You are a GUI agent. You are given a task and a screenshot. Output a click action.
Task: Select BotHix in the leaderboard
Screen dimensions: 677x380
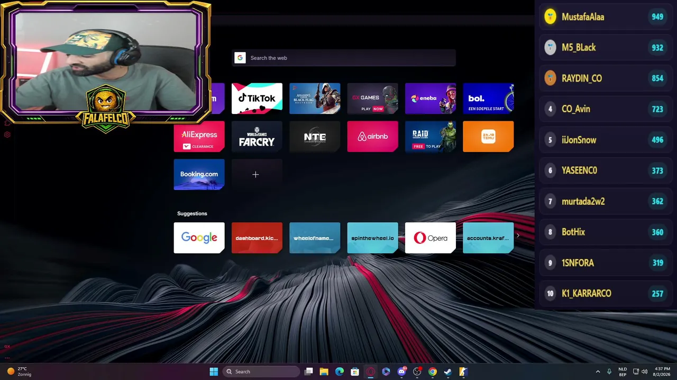point(606,232)
